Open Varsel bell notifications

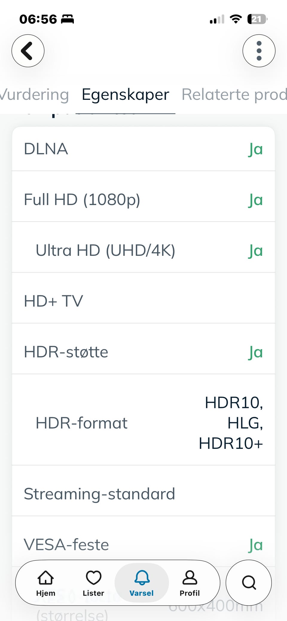(142, 583)
